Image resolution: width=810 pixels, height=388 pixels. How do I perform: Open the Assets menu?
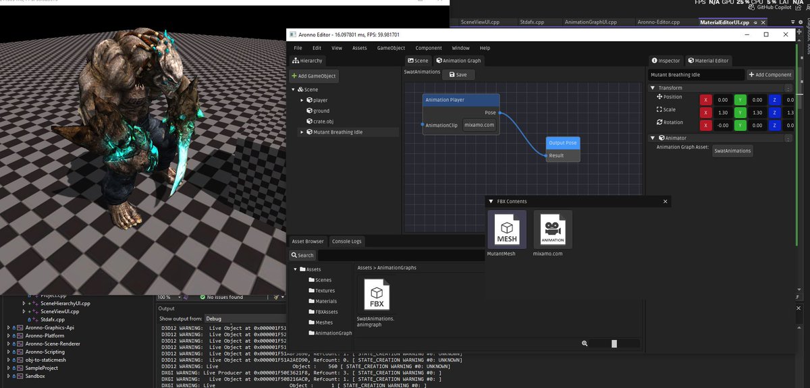pos(360,48)
